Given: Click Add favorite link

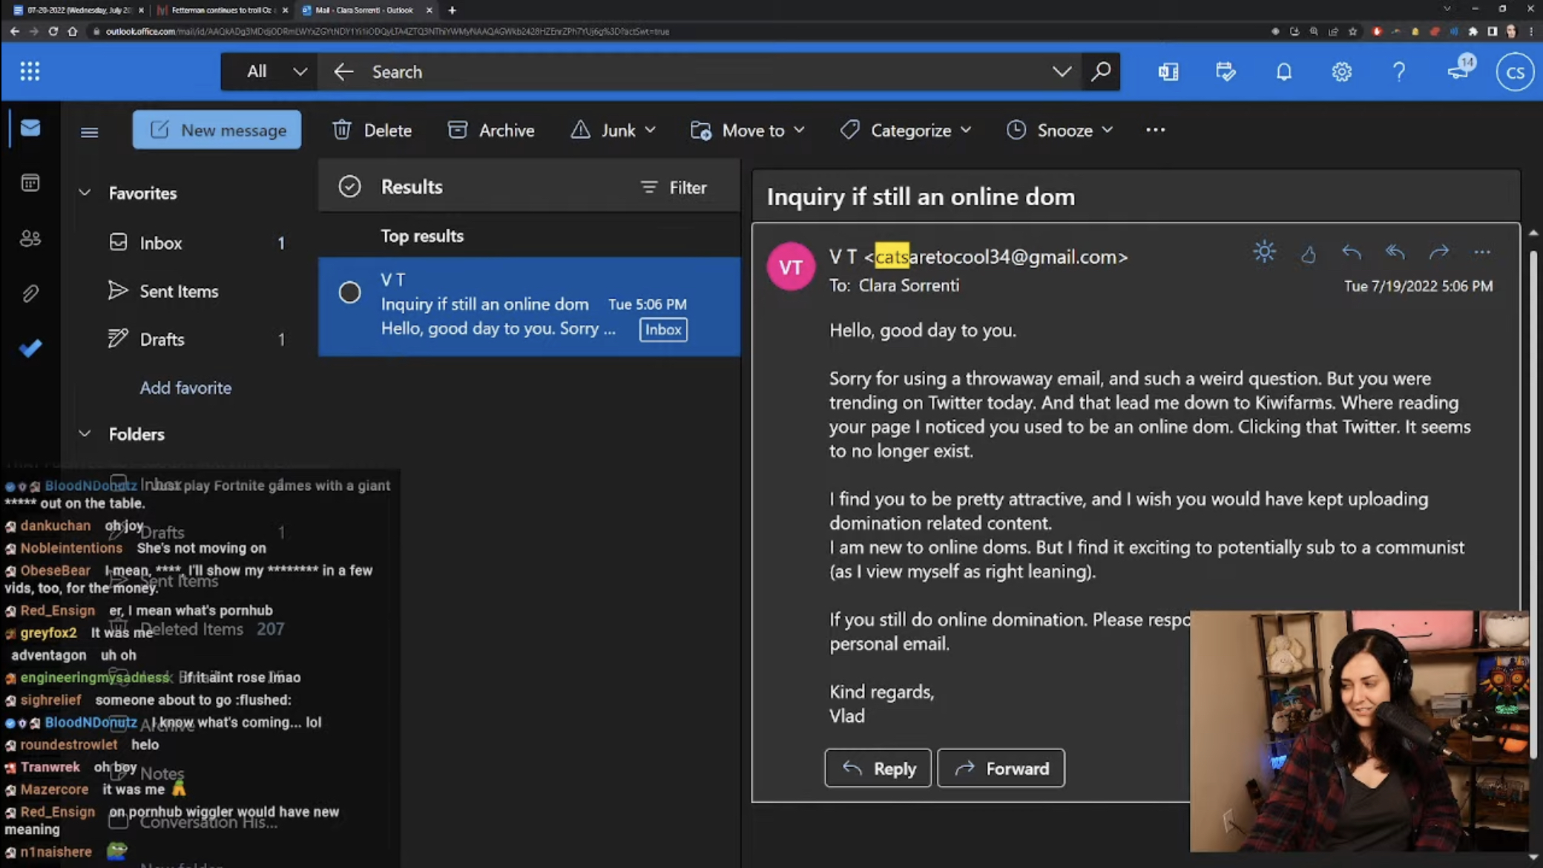Looking at the screenshot, I should [185, 387].
